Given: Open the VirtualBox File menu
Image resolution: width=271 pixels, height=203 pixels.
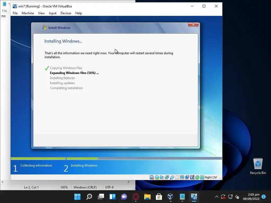Looking at the screenshot, I should [15, 13].
